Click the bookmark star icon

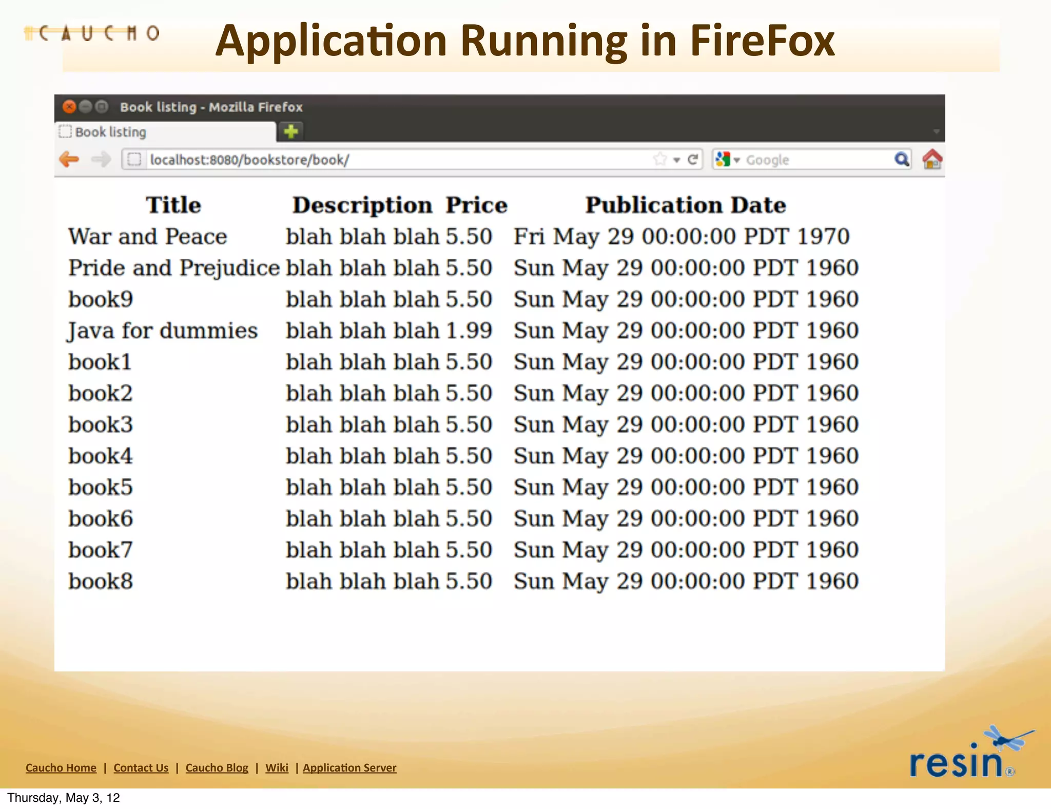(x=660, y=160)
